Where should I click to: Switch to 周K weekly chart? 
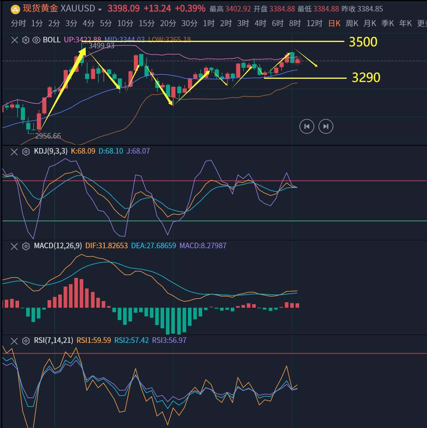coord(352,24)
